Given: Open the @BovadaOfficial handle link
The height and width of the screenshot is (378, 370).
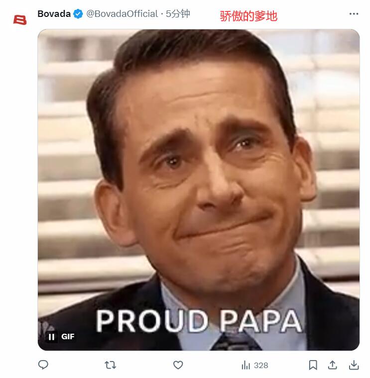Looking at the screenshot, I should [x=122, y=14].
